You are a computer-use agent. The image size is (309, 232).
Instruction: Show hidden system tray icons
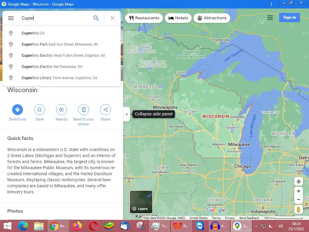pyautogui.click(x=256, y=226)
